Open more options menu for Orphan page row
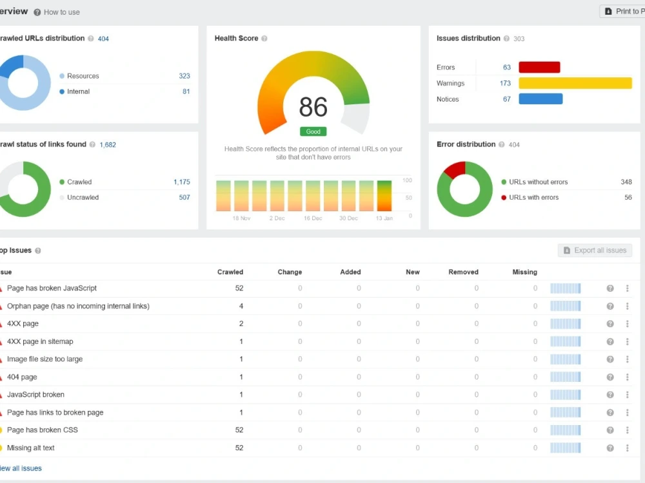 click(628, 306)
